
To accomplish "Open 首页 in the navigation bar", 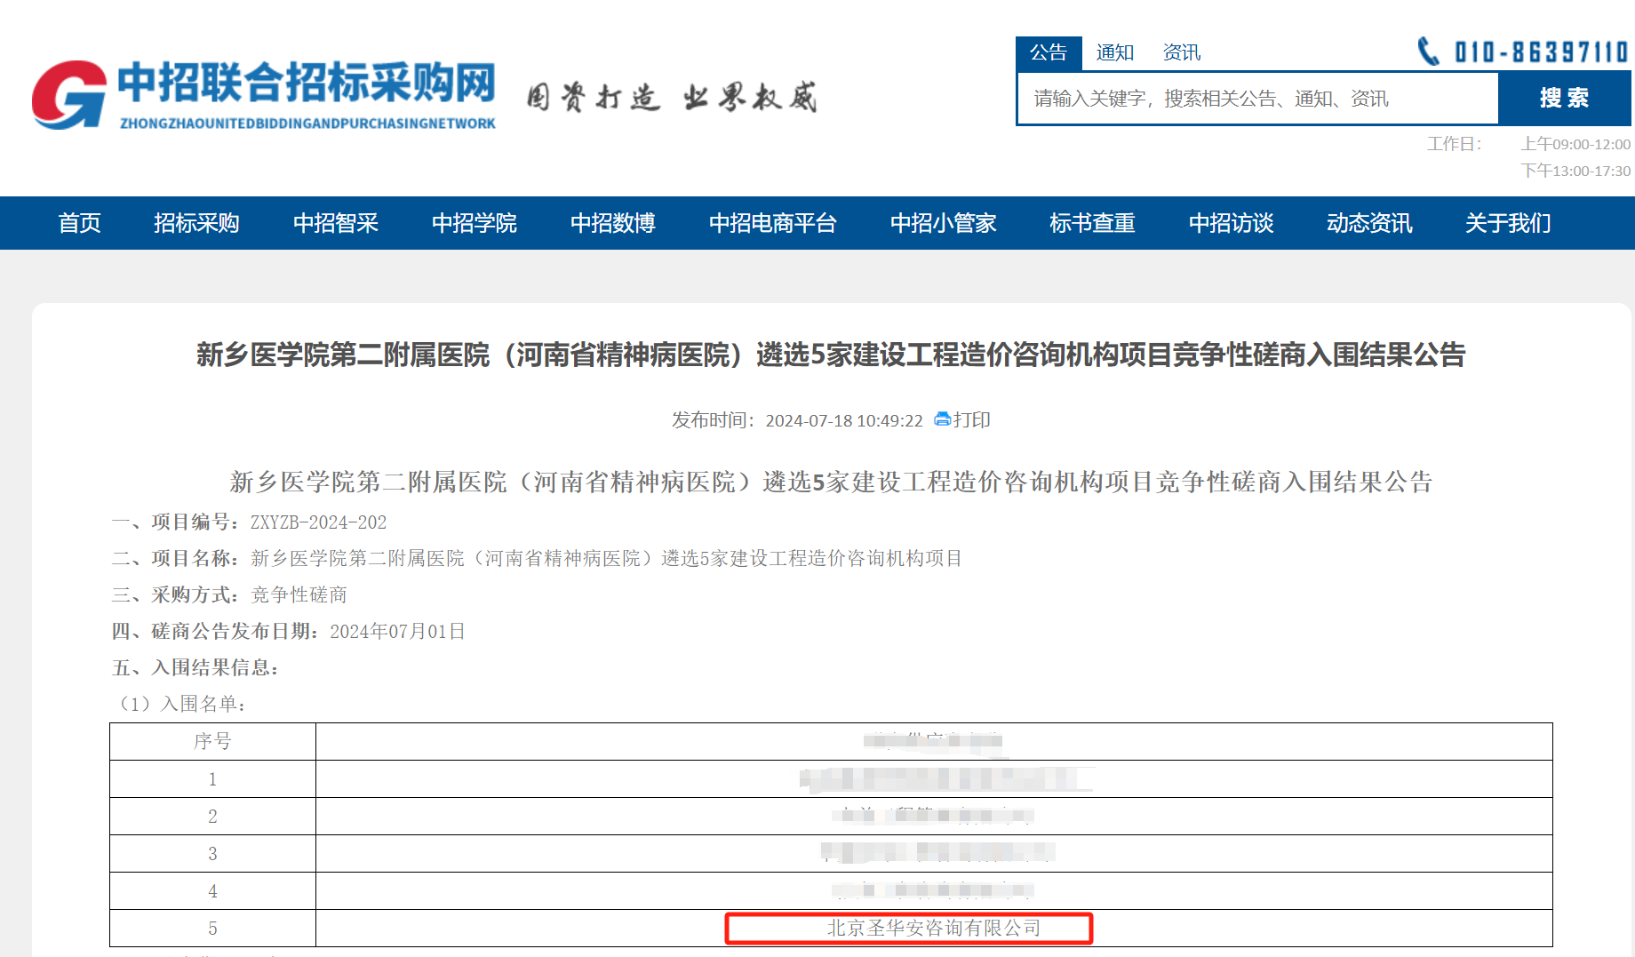I will pyautogui.click(x=79, y=223).
